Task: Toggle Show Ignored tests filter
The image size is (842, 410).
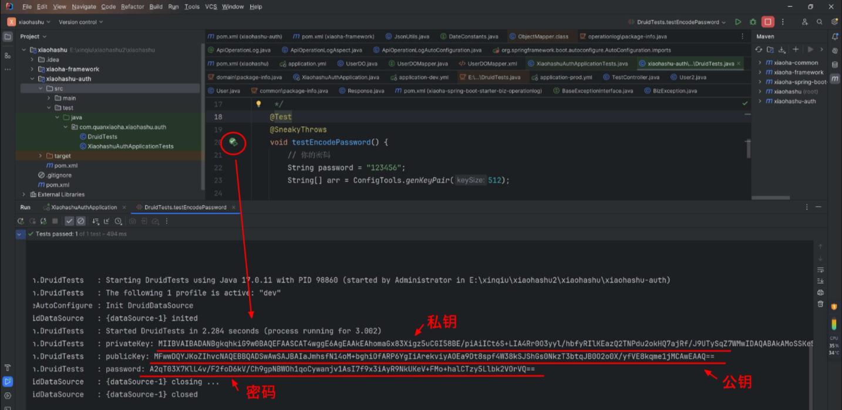Action: coord(81,221)
